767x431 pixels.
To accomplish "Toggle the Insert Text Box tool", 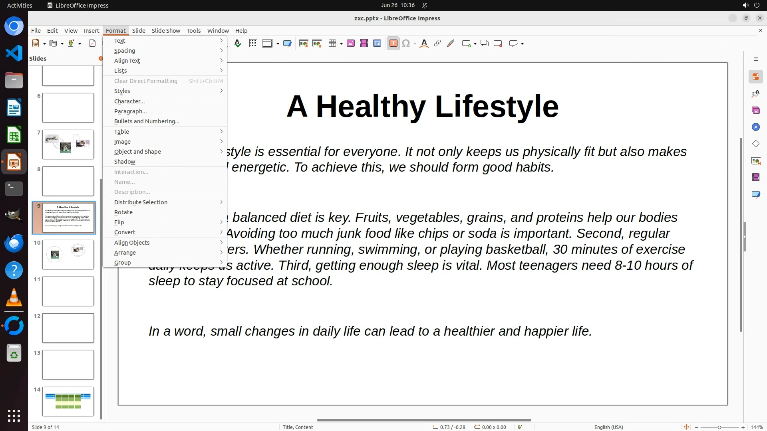I will 393,43.
